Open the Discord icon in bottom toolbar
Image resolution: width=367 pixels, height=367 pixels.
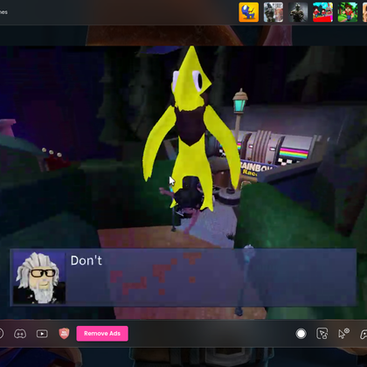coord(20,334)
